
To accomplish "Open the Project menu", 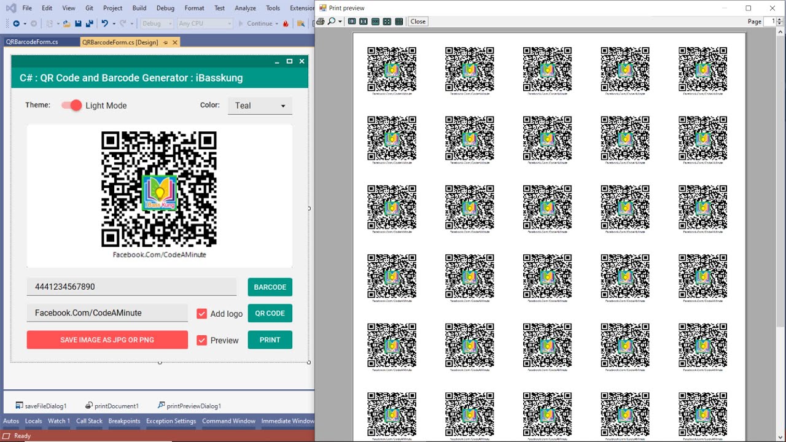I will pos(112,8).
